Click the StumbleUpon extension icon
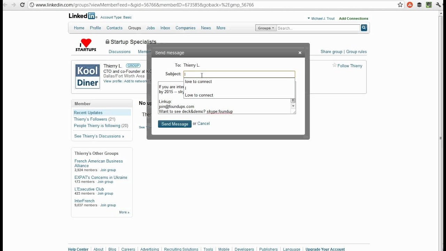 pos(410,5)
